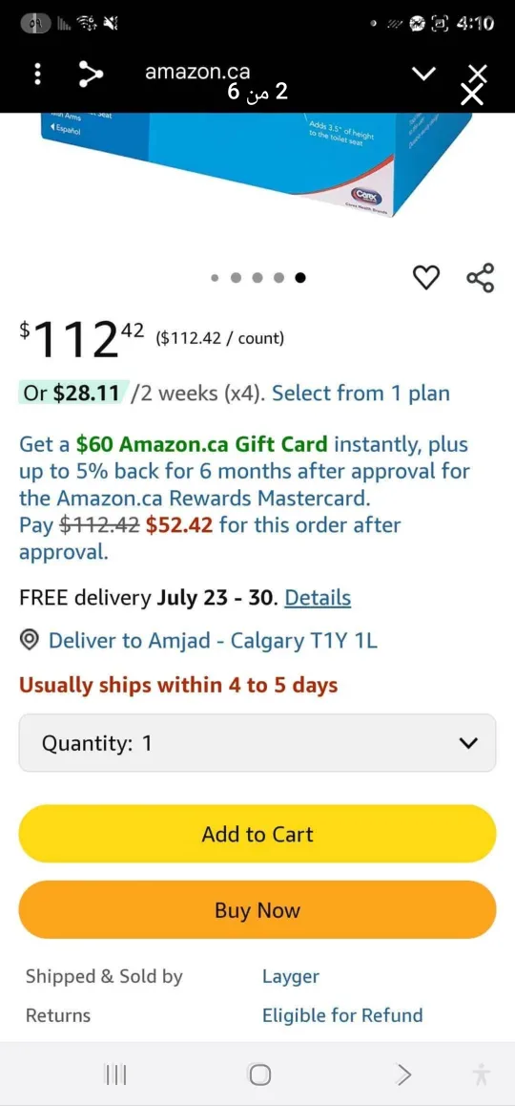Tap the branching share icon beside amazon.ca
Image resolution: width=515 pixels, height=1106 pixels.
(90, 74)
